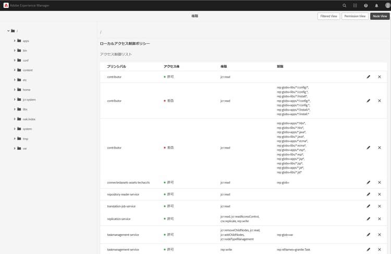Viewport: 391px width, 254px height.
Task: Delete connectedassets-assets-techaccts entry
Action: point(380,183)
